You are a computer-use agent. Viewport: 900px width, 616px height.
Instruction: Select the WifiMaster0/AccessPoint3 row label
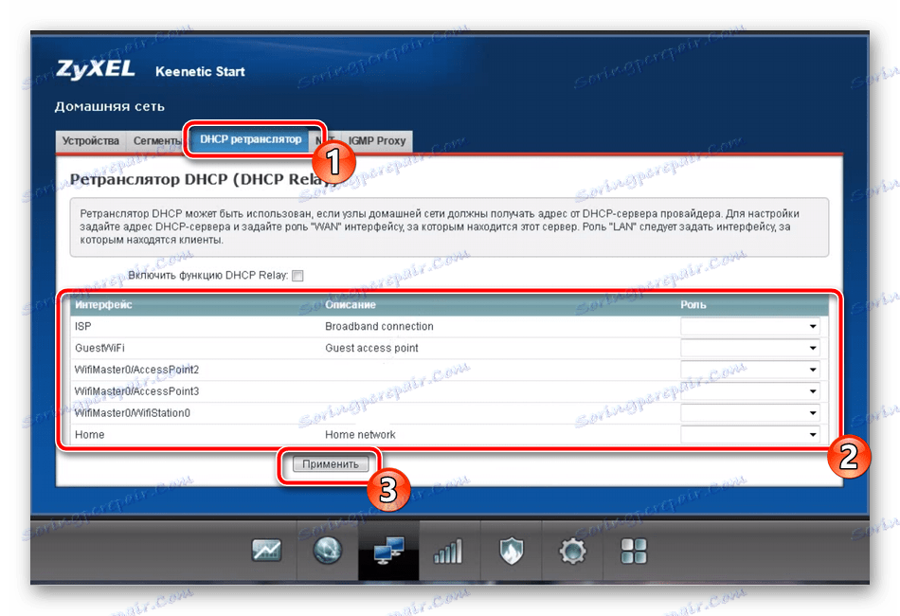click(136, 391)
